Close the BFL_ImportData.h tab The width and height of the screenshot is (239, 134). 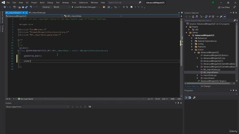(x=26, y=13)
